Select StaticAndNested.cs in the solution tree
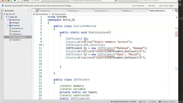183x103 pixels. (x=18, y=37)
